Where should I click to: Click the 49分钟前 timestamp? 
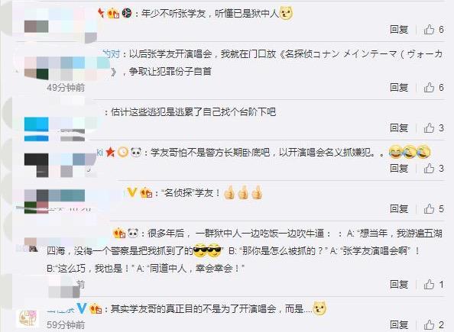pos(66,87)
